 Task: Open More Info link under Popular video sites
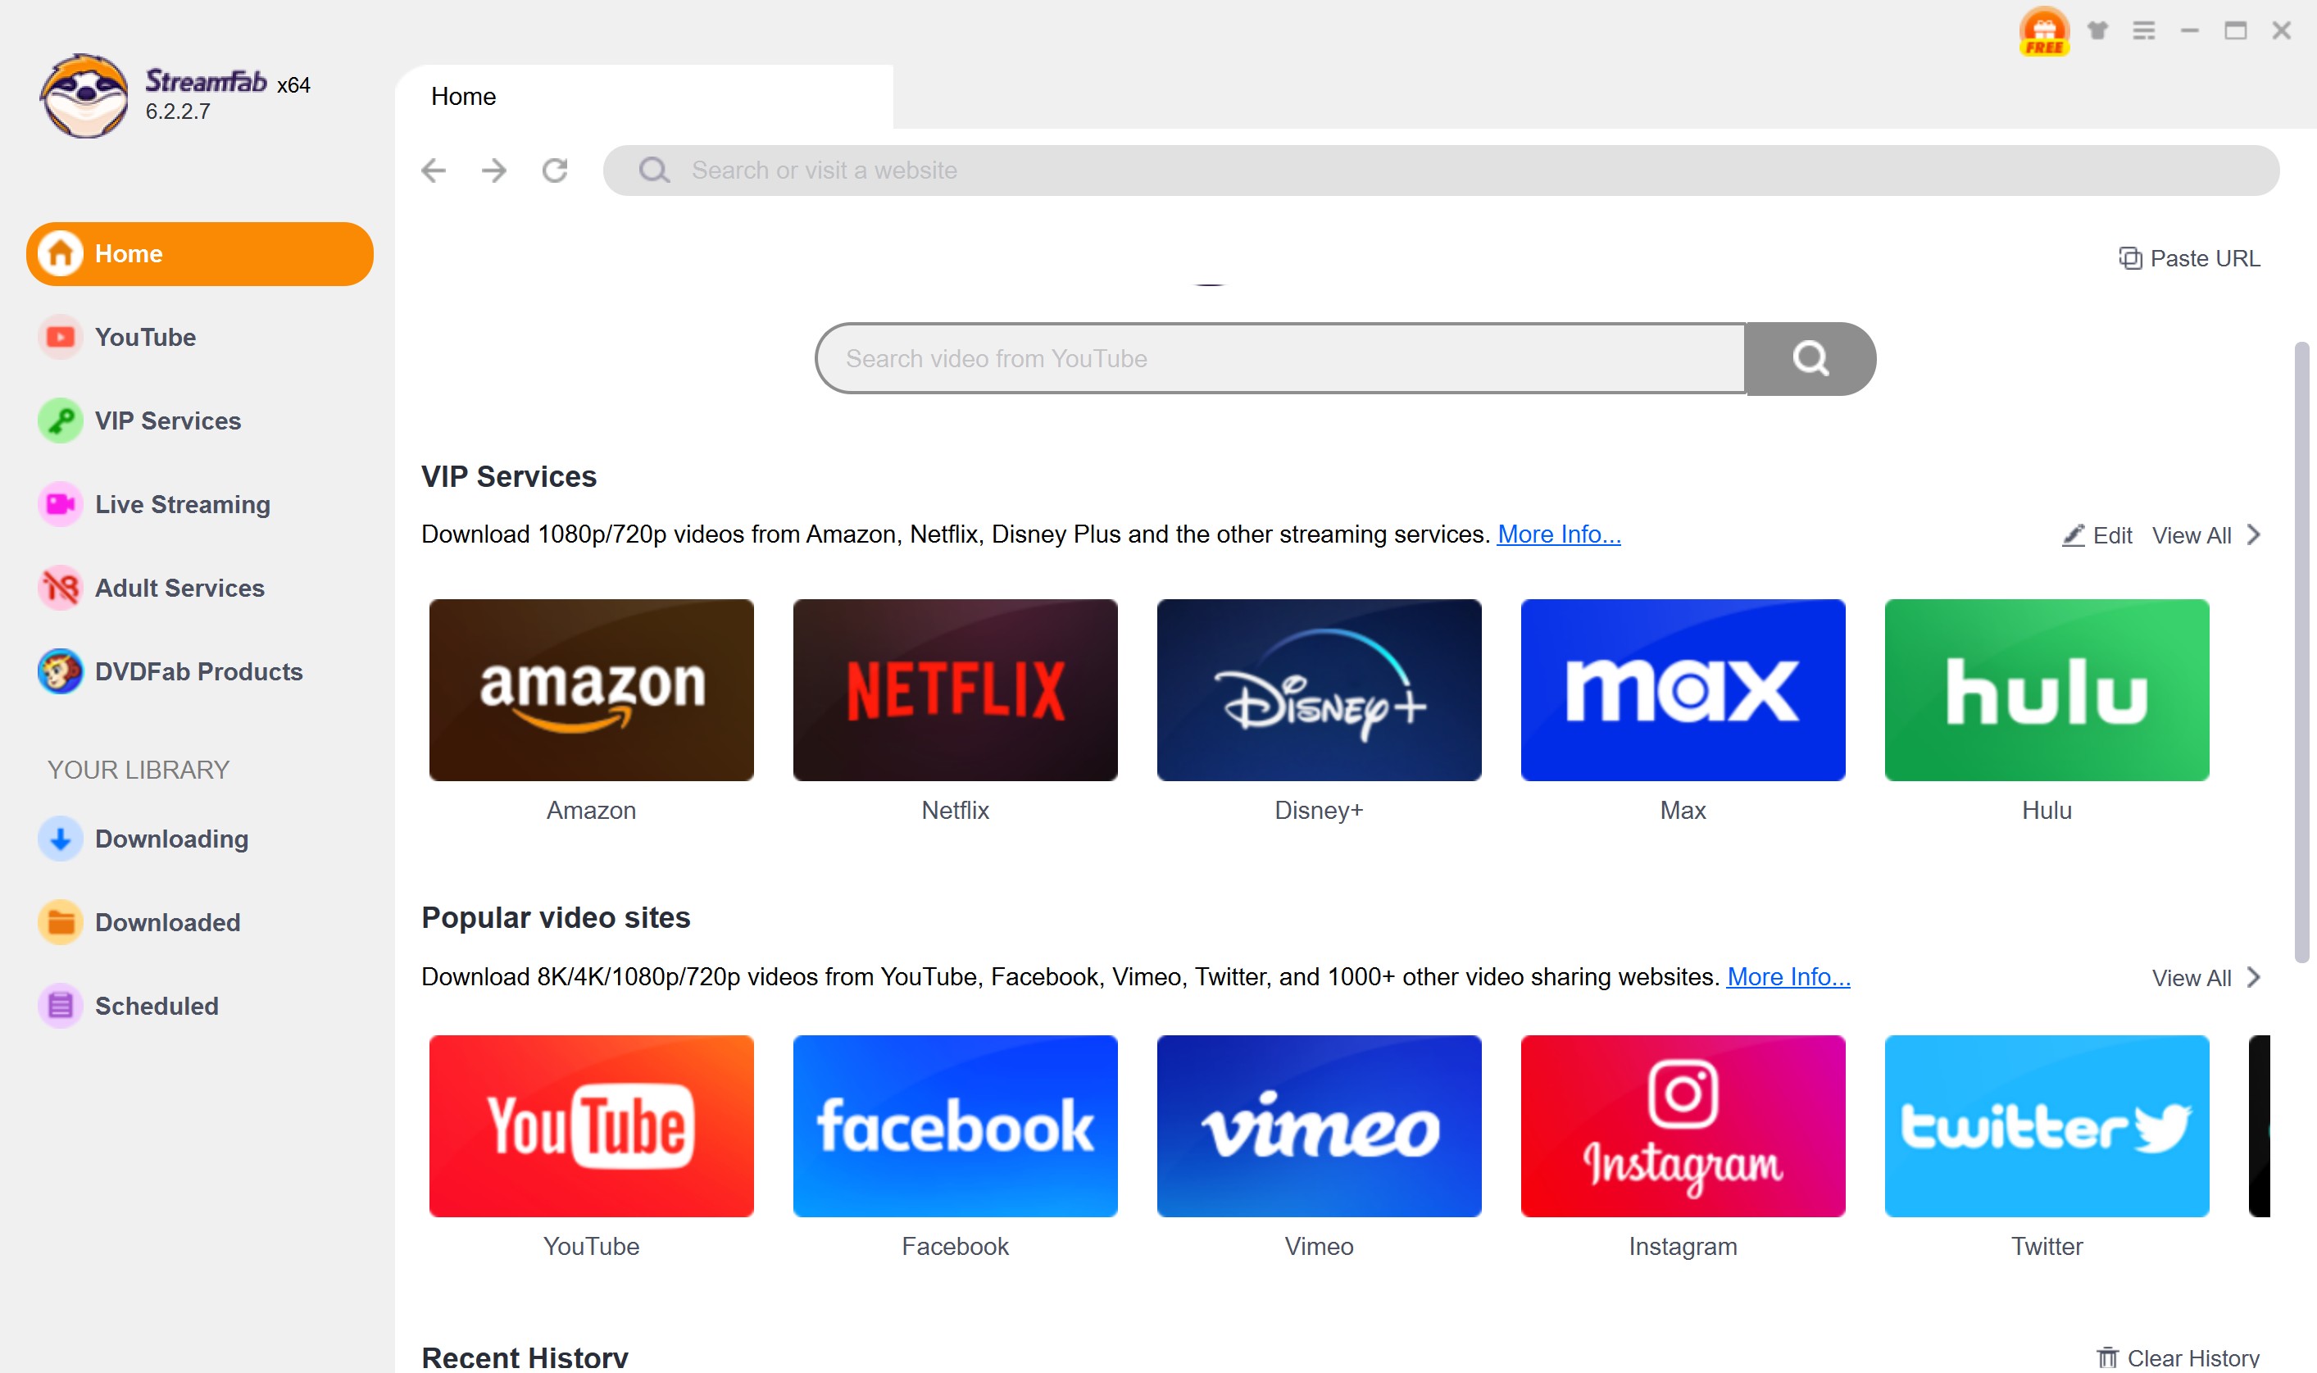[1788, 977]
